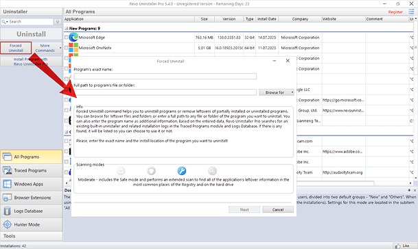Click the Register link

(395, 12)
